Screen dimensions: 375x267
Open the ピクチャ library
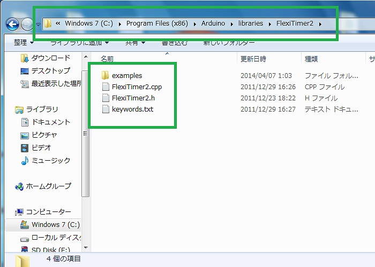(44, 135)
